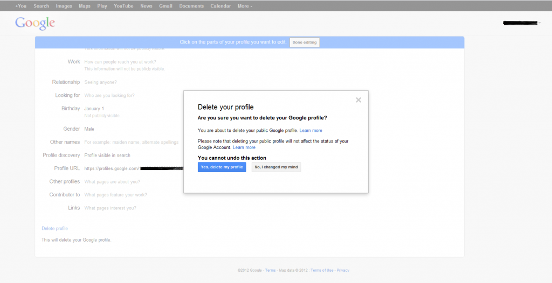552x283 pixels.
Task: Edit the Birthday January 1 value
Action: (94, 109)
